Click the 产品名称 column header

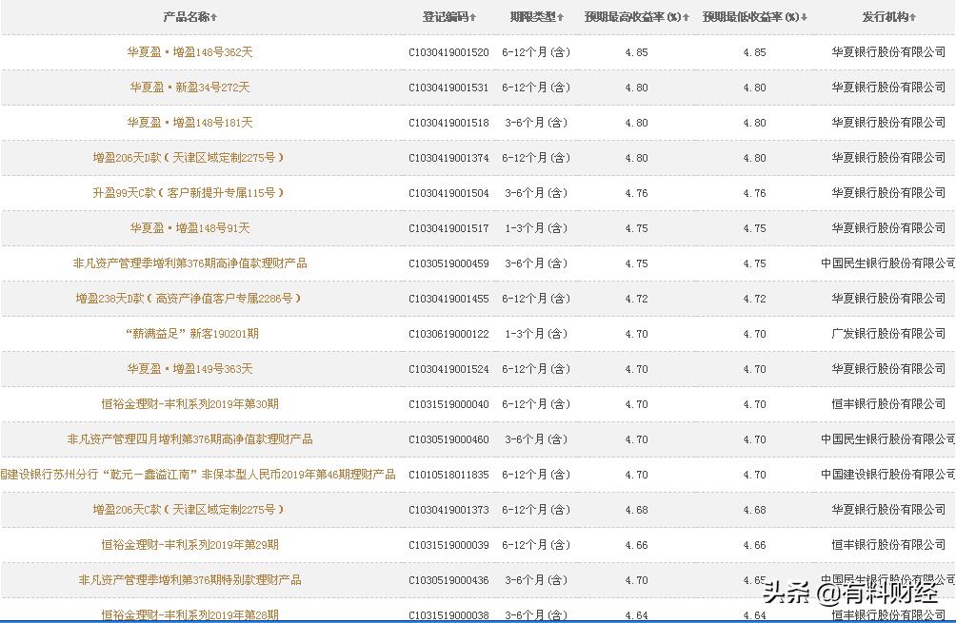coord(188,16)
